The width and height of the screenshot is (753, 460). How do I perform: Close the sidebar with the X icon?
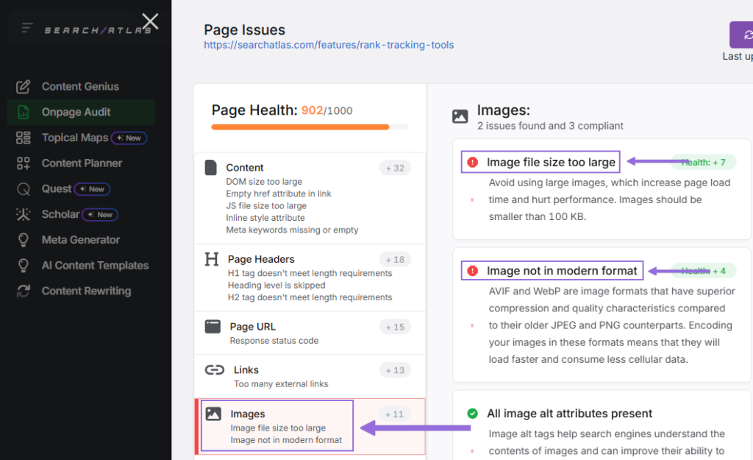pos(150,21)
